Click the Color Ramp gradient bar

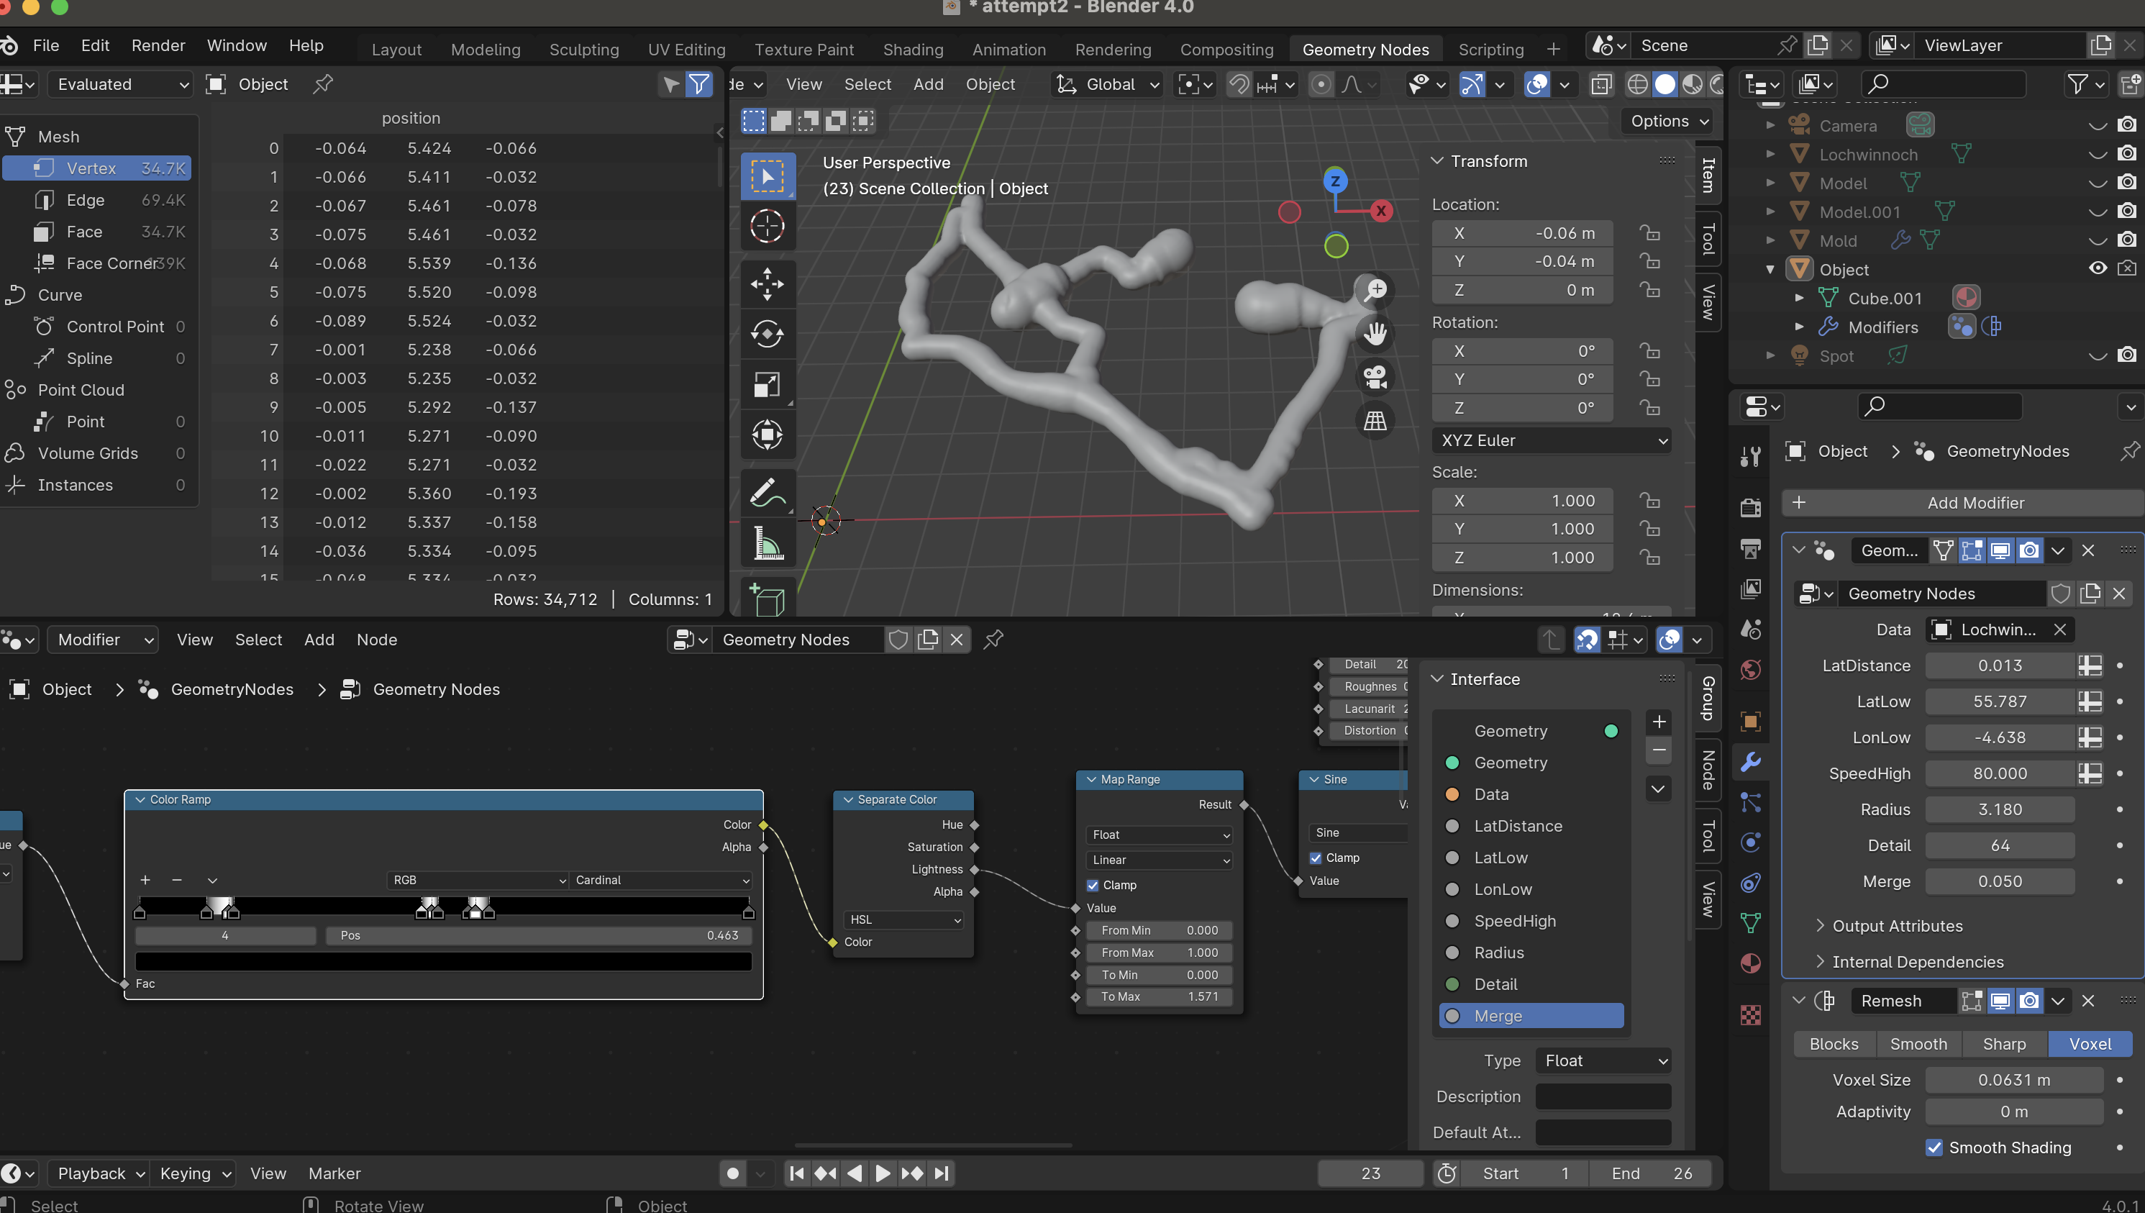tap(444, 906)
